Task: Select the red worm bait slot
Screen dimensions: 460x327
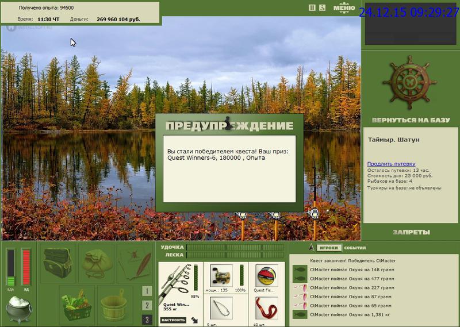Action: click(x=267, y=308)
